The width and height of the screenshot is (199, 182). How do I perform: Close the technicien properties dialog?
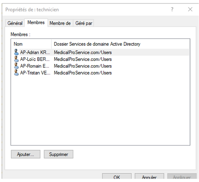[x=190, y=9]
